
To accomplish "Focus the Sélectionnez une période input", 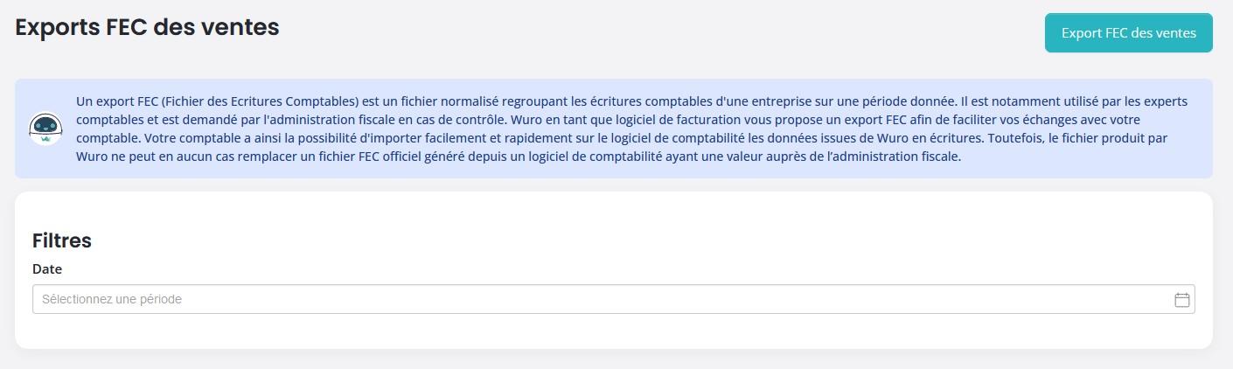I will point(613,299).
